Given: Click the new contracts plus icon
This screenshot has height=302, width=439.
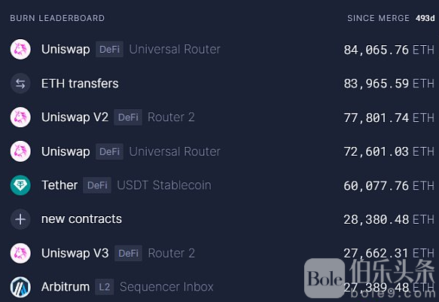Looking at the screenshot, I should point(20,219).
